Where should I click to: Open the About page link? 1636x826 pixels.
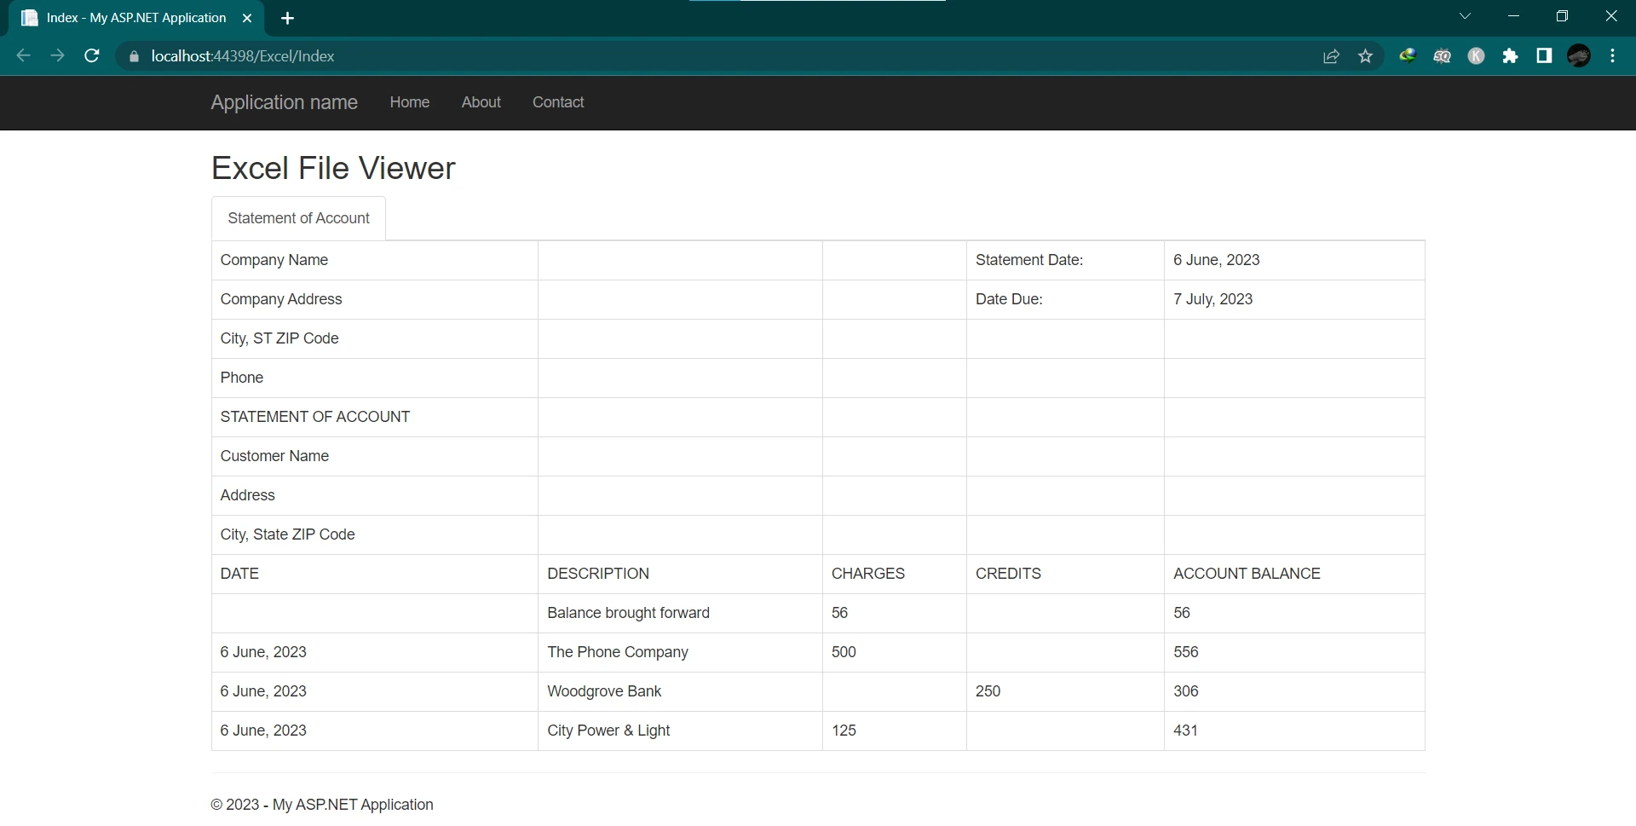481,102
